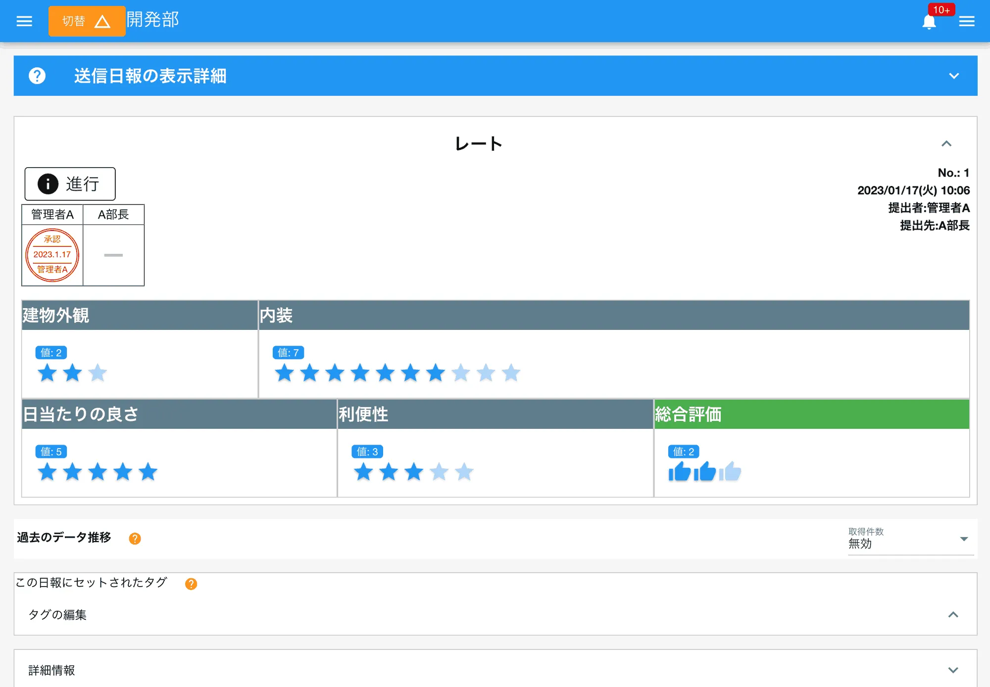This screenshot has width=990, height=687.
Task: Open help for この日報にセットされたタグ
Action: tap(190, 584)
